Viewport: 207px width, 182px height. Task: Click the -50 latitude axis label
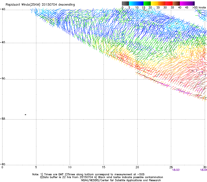[3, 78]
